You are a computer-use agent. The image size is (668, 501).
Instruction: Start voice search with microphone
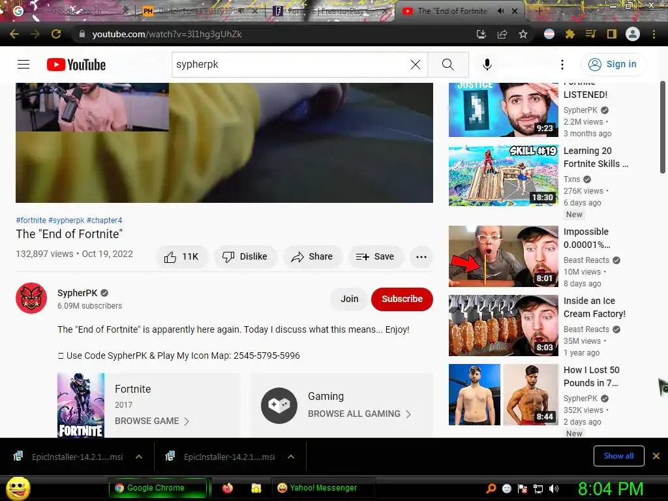[x=487, y=65]
